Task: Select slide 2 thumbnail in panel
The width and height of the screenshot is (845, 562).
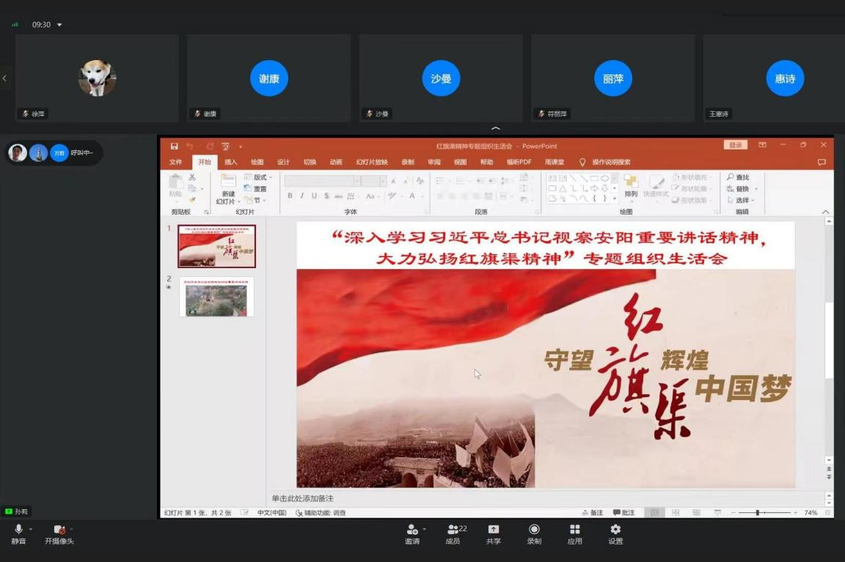Action: click(x=216, y=297)
